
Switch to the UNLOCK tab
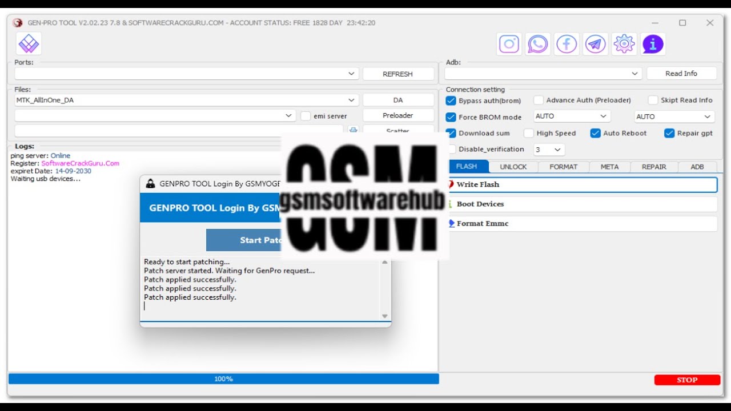tap(513, 167)
